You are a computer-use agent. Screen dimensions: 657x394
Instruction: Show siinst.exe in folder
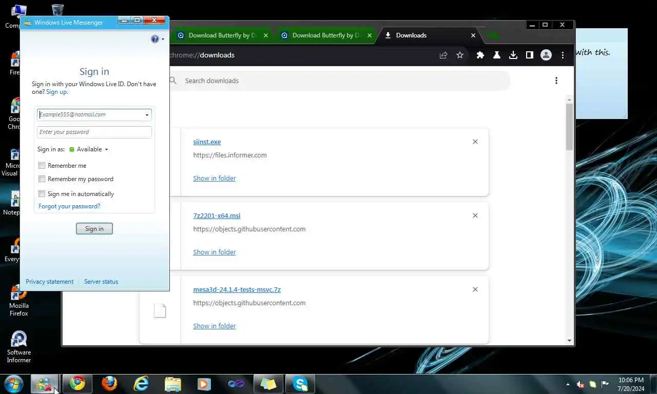tap(215, 178)
